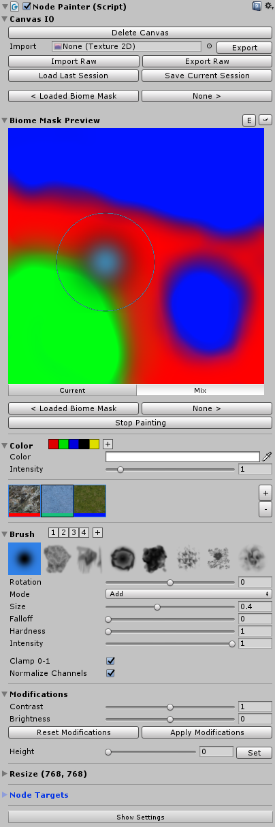Disable the Normalize Channels checkbox
The width and height of the screenshot is (275, 827).
click(110, 673)
